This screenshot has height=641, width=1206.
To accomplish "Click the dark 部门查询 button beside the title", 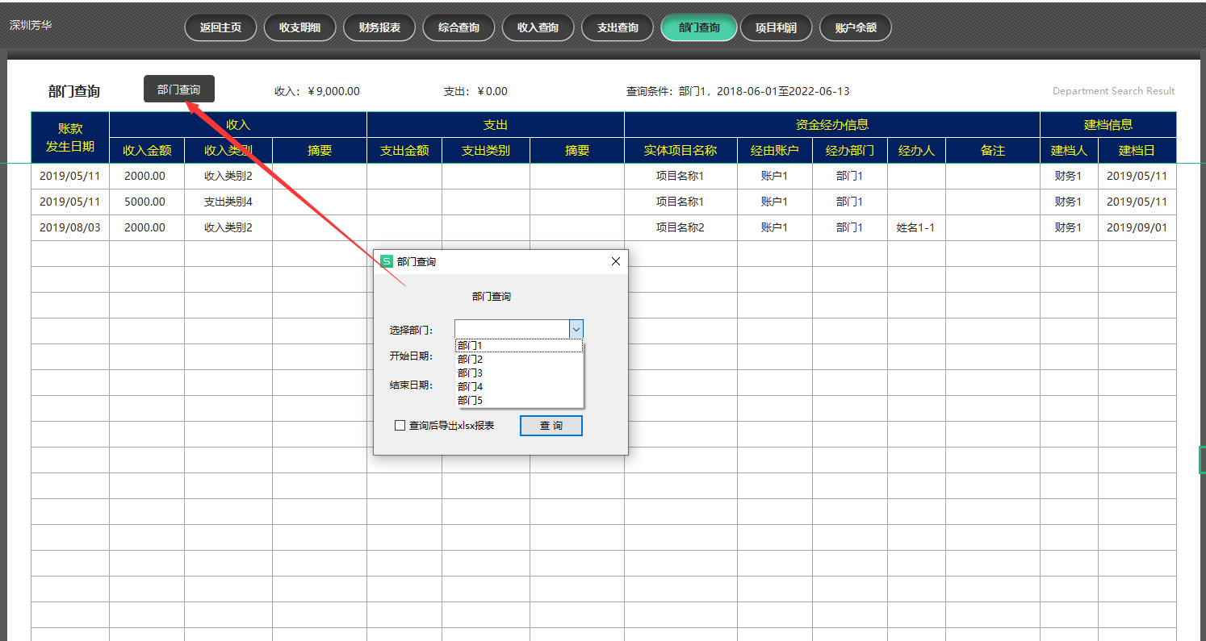I will pos(179,89).
